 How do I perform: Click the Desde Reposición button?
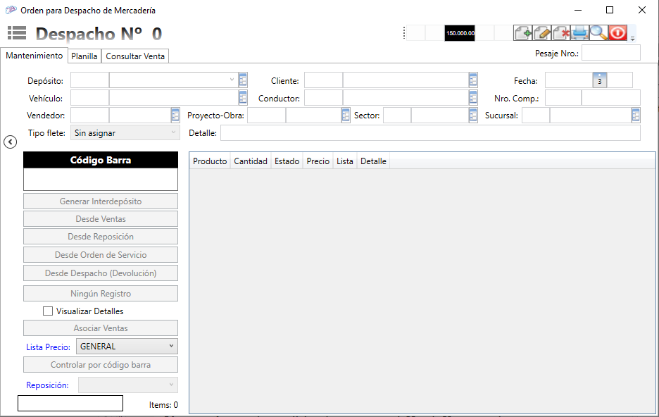[x=101, y=237]
